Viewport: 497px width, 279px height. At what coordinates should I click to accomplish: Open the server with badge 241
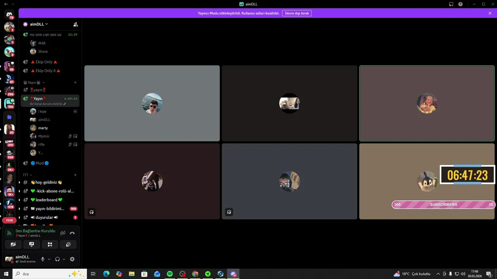(x=9, y=142)
